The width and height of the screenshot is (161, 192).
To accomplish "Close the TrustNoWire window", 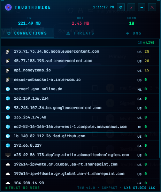I will pyautogui.click(x=152, y=7).
